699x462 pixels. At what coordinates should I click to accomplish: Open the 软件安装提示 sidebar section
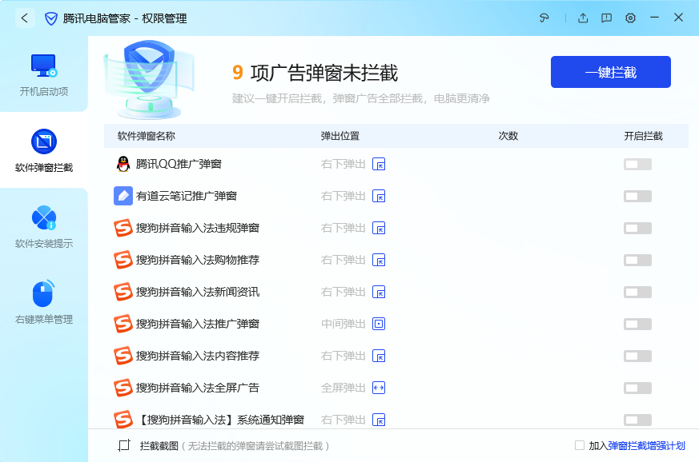pyautogui.click(x=44, y=226)
